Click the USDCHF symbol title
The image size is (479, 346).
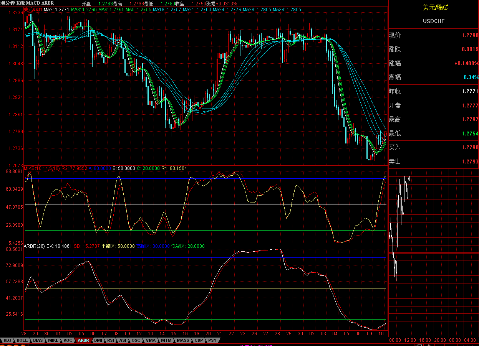coord(434,21)
